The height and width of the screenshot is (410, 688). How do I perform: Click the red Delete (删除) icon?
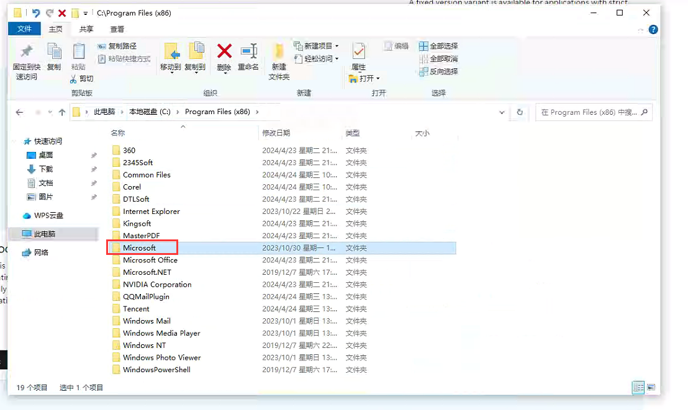click(x=224, y=51)
